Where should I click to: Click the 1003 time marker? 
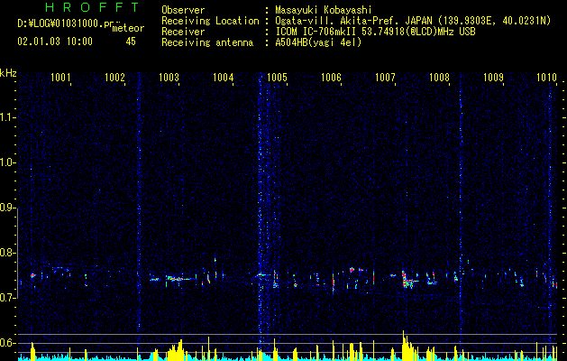pyautogui.click(x=169, y=78)
